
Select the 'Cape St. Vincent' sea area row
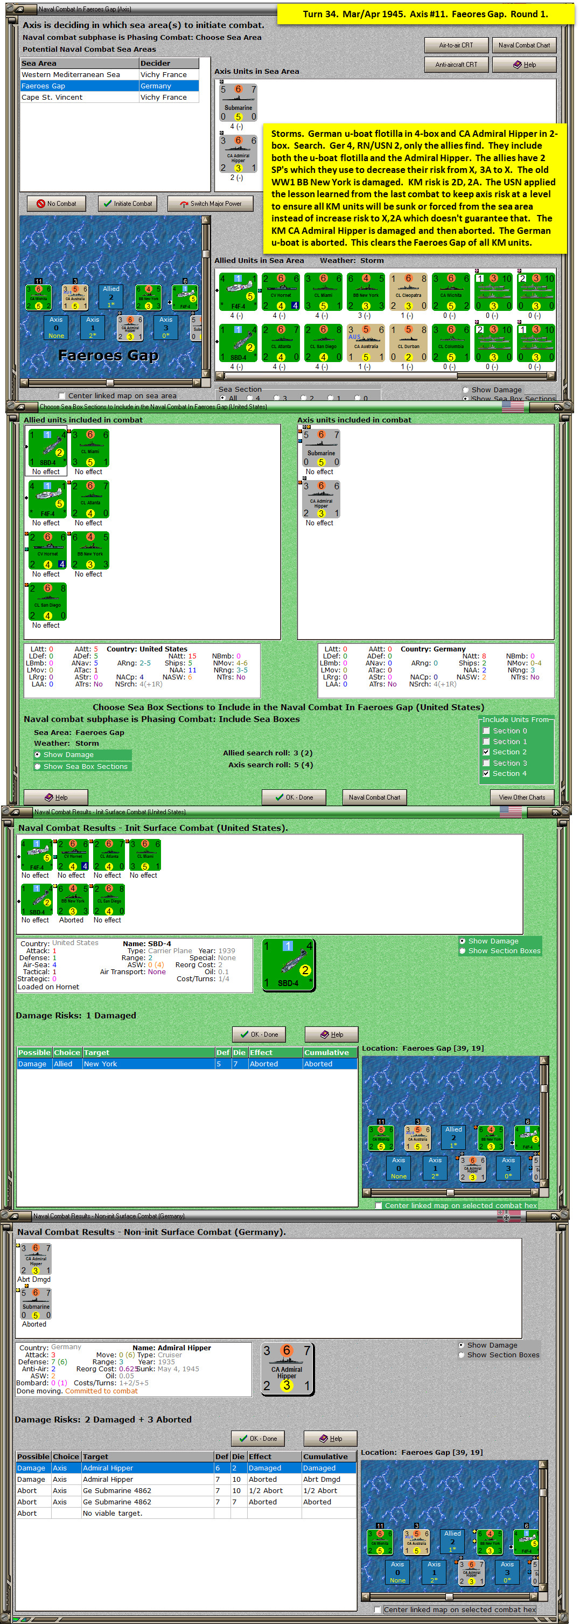click(x=110, y=97)
